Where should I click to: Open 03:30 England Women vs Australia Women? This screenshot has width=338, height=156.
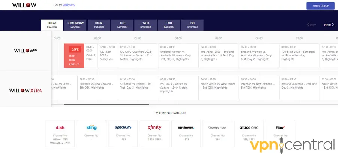click(x=178, y=56)
